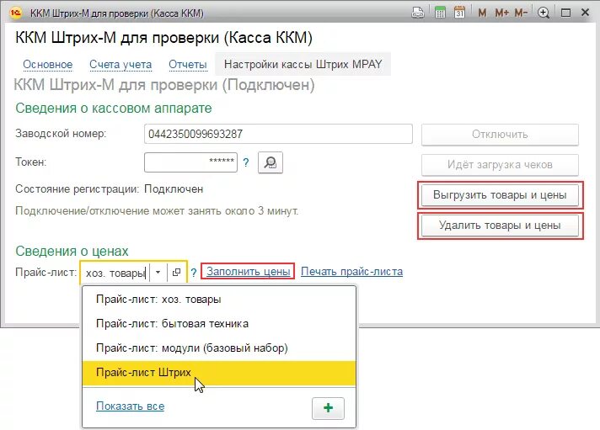Click the 1C application logo icon
Image resolution: width=600 pixels, height=430 pixels.
(16, 13)
